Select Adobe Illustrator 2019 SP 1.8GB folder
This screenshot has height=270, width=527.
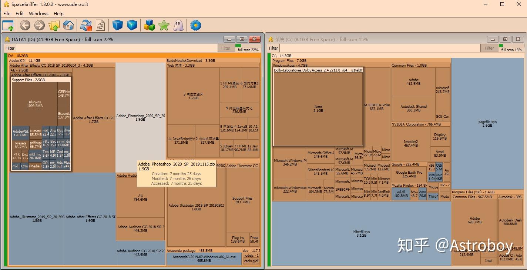196,207
